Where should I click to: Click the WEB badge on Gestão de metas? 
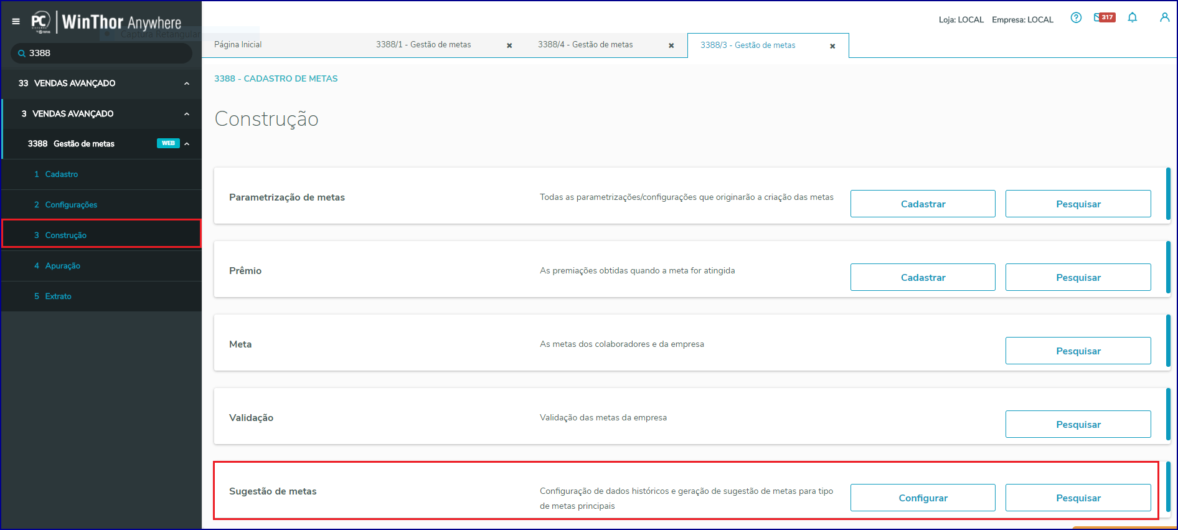tap(168, 143)
